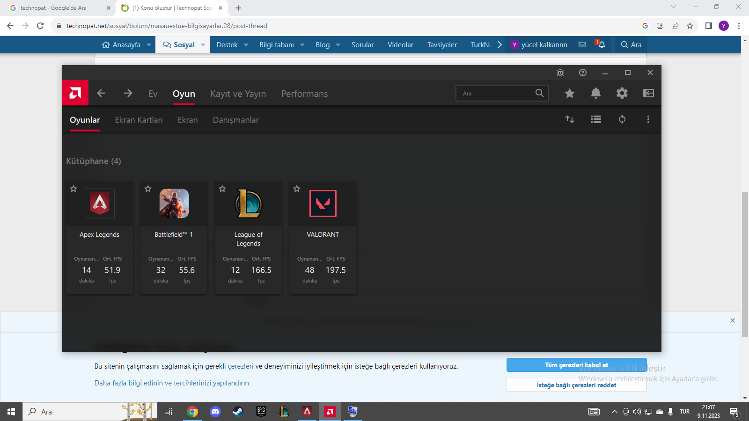Show hidden system tray icons
The height and width of the screenshot is (421, 749).
[x=614, y=412]
